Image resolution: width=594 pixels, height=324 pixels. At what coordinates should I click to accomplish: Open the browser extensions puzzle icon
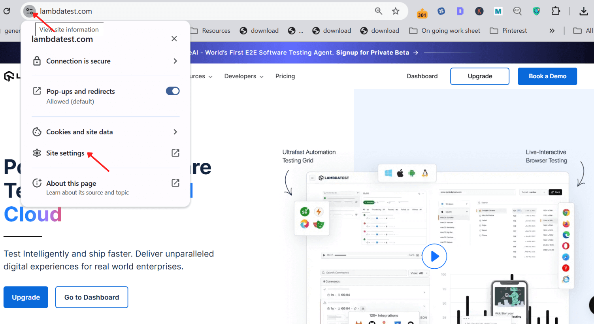556,11
